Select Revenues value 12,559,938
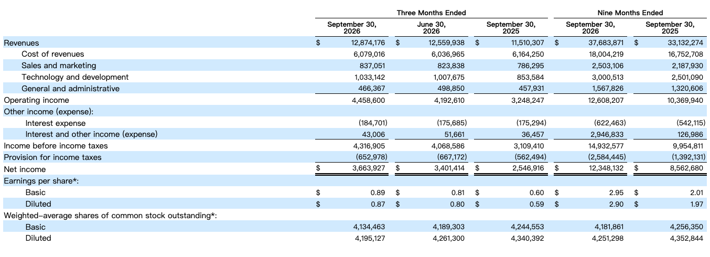Image resolution: width=710 pixels, height=257 pixels. click(x=447, y=43)
